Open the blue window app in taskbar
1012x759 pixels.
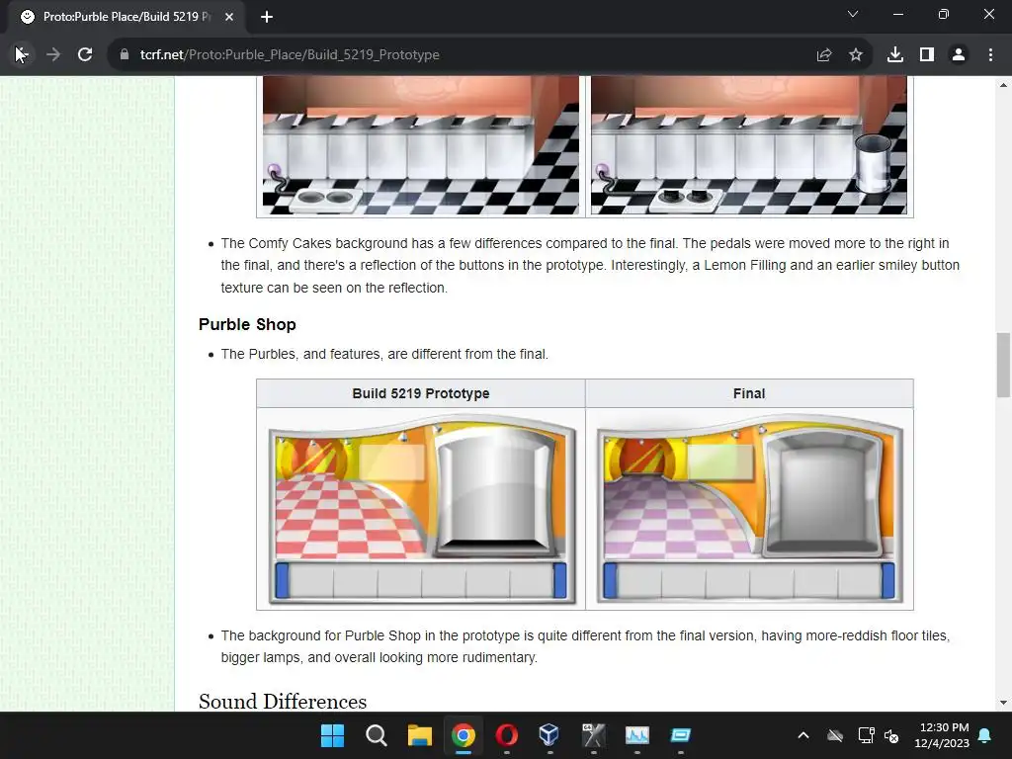(x=680, y=735)
